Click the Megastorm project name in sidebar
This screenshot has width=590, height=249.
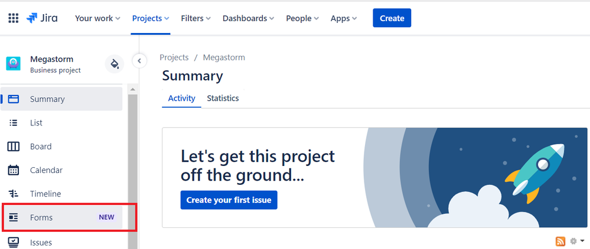coord(51,59)
